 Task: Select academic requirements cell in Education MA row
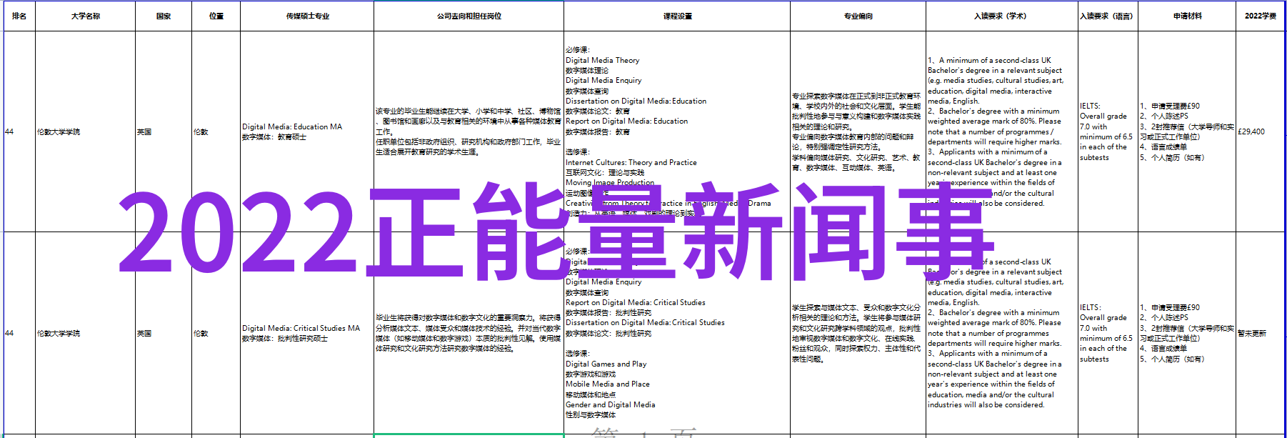click(x=1002, y=131)
